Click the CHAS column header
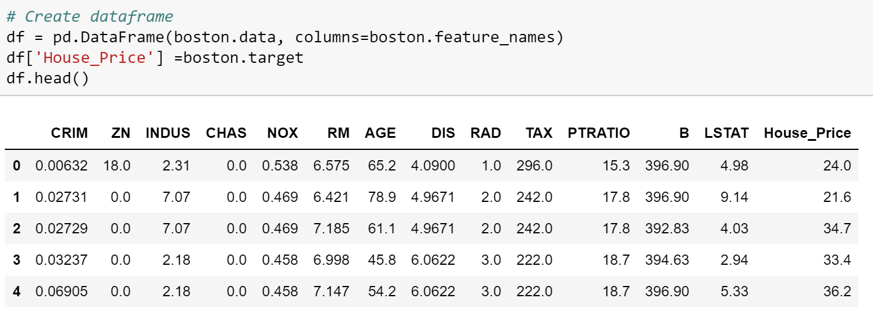 point(226,133)
